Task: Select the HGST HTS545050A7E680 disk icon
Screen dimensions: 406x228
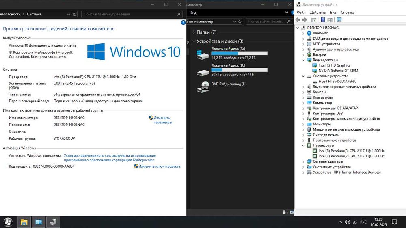Action: coord(315,81)
